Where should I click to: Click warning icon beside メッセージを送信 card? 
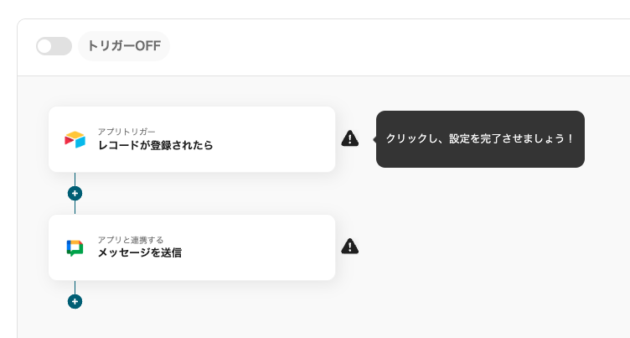pos(350,247)
